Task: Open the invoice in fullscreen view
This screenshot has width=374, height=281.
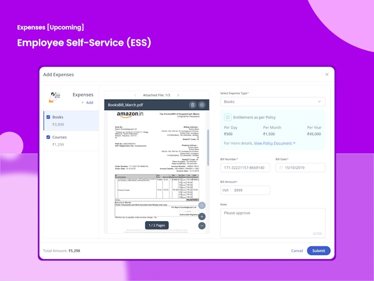Action: (x=202, y=205)
